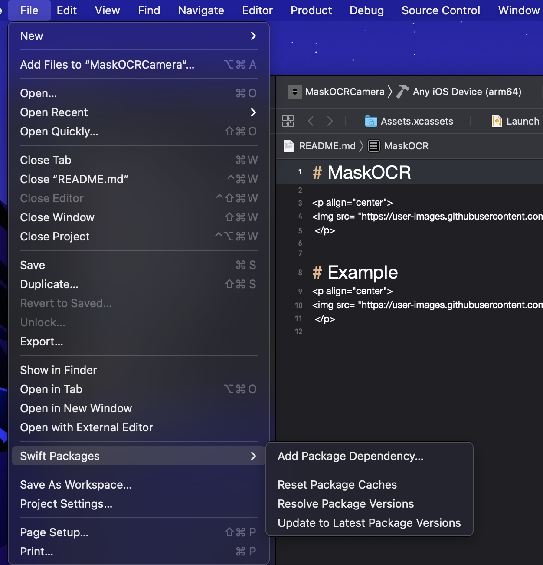Screen dimensions: 543x565
Task: Click the hammer icon in the scheme selector
Action: click(x=402, y=91)
